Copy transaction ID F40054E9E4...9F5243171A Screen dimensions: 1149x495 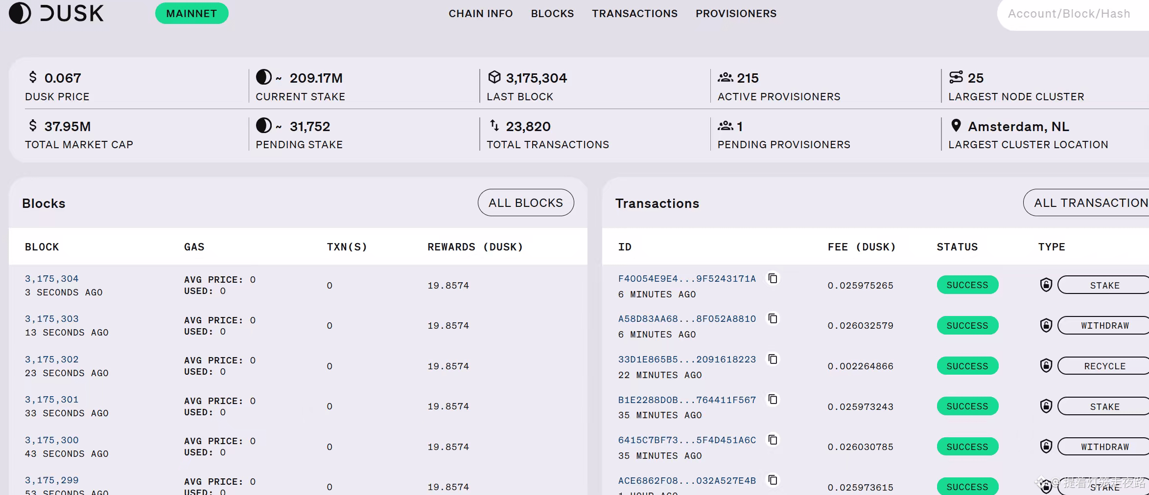(x=773, y=278)
